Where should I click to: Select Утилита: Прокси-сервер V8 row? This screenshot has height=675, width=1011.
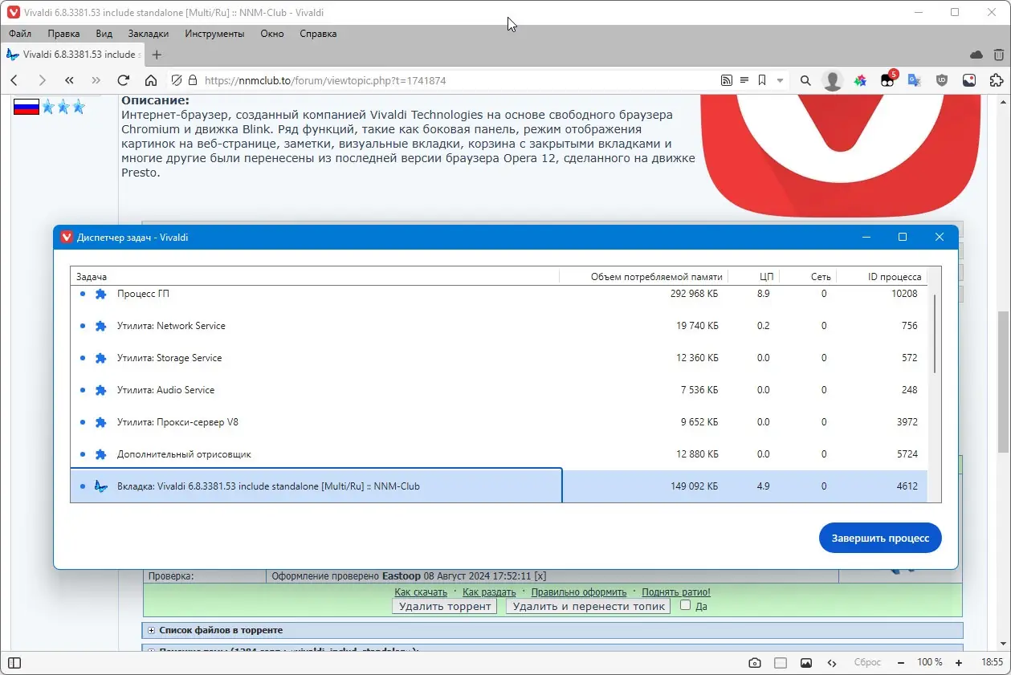(x=499, y=422)
